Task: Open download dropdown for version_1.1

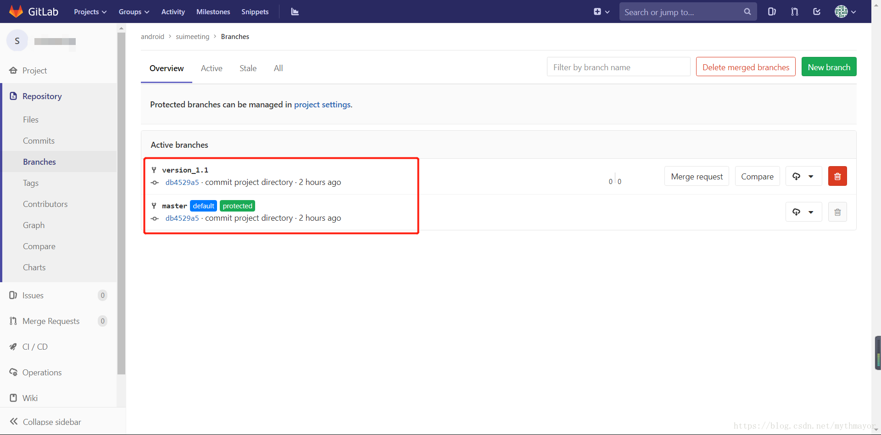Action: tap(803, 176)
